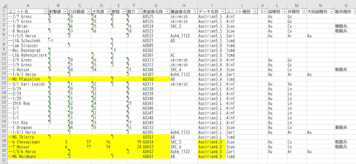
Task: Open the 士気値 filter dropdown
Action: pyautogui.click(x=107, y=12)
